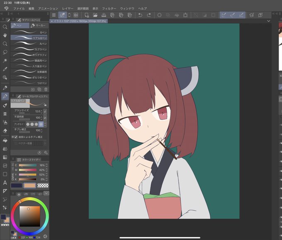Click the Open file folder icon

click(95, 15)
